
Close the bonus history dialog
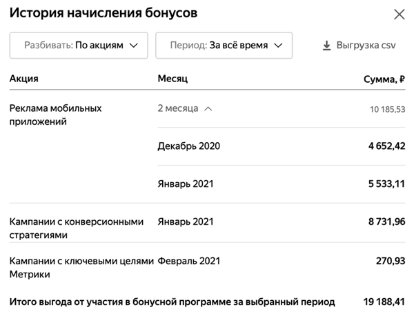click(399, 14)
